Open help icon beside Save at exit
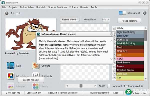150x96 pixels. [145, 13]
